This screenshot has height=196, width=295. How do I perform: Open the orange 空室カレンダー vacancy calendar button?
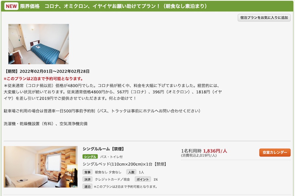coord(275,152)
